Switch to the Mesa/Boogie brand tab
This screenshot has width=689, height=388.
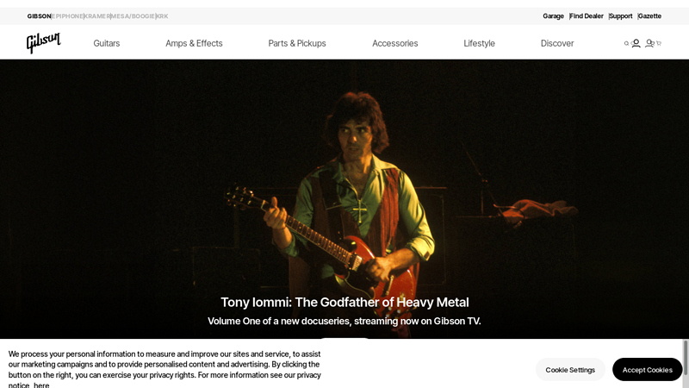tap(133, 16)
